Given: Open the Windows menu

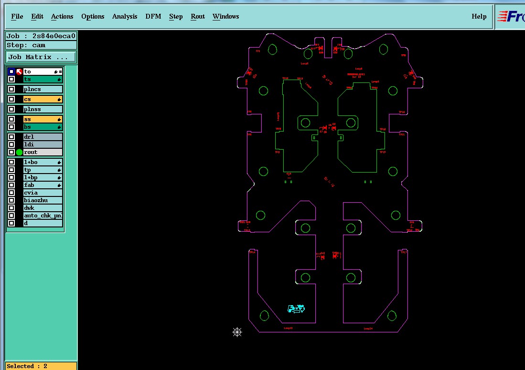Looking at the screenshot, I should coord(225,16).
